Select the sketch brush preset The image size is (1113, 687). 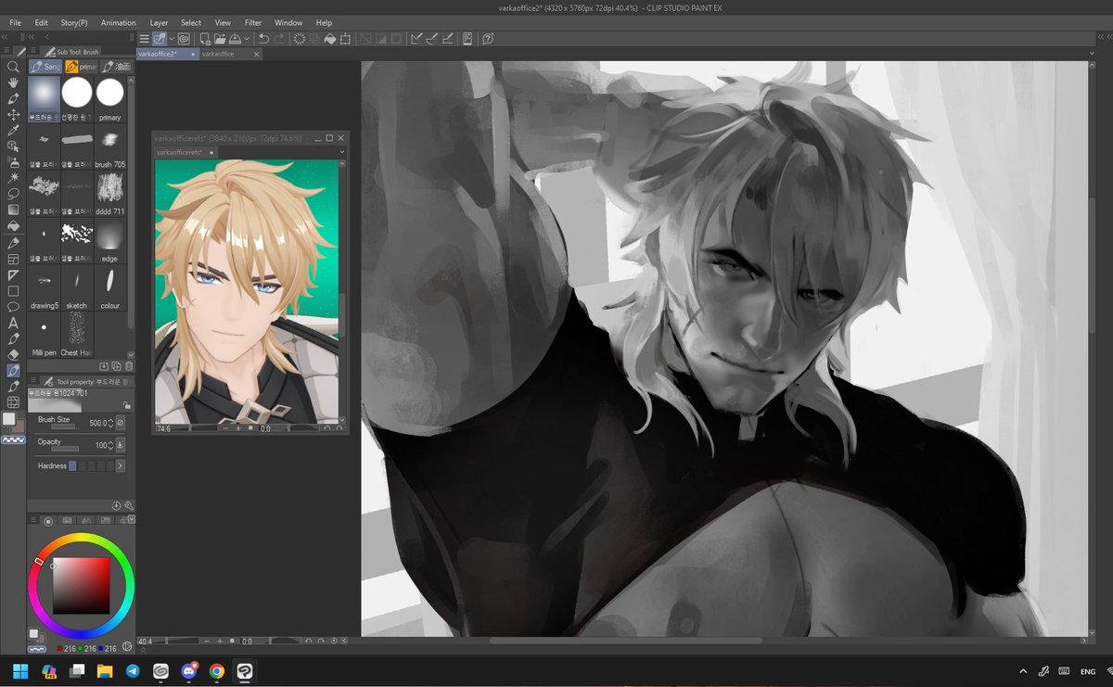(x=77, y=287)
